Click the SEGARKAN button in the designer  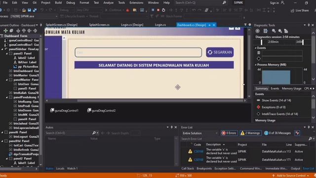[220, 52]
